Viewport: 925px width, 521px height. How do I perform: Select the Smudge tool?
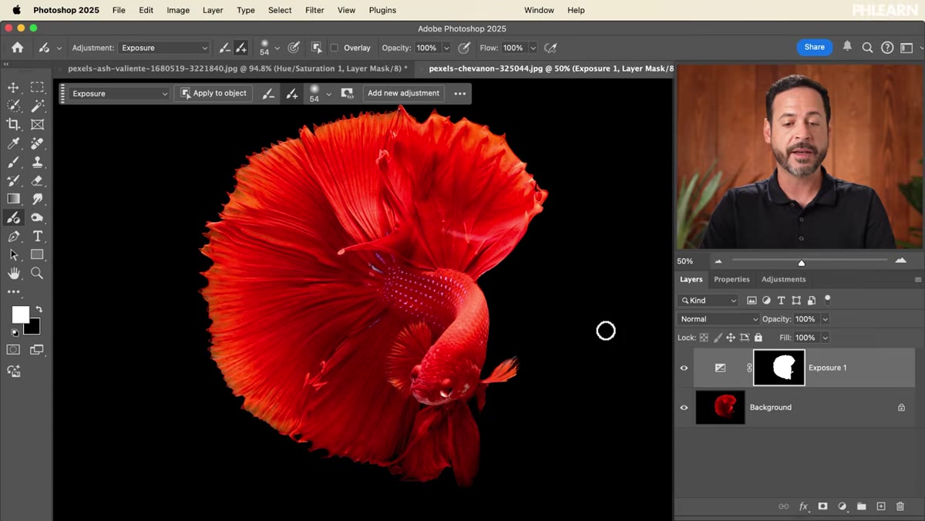click(x=37, y=199)
